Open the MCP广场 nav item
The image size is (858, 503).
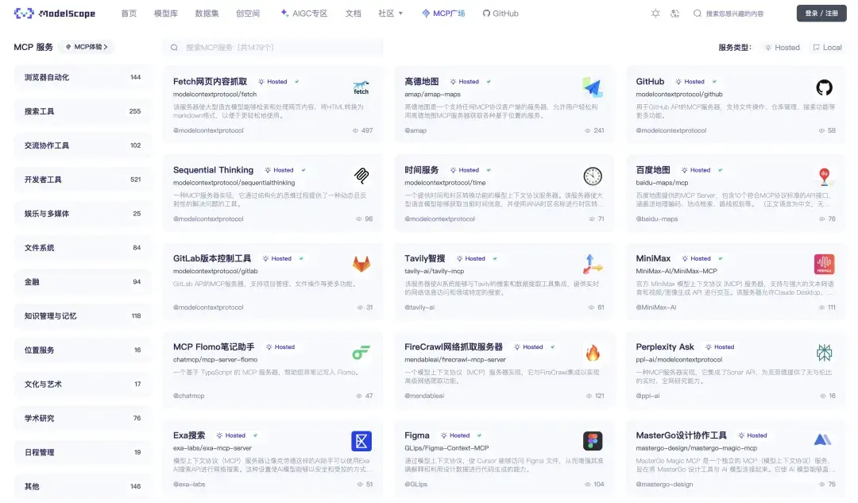click(x=443, y=14)
